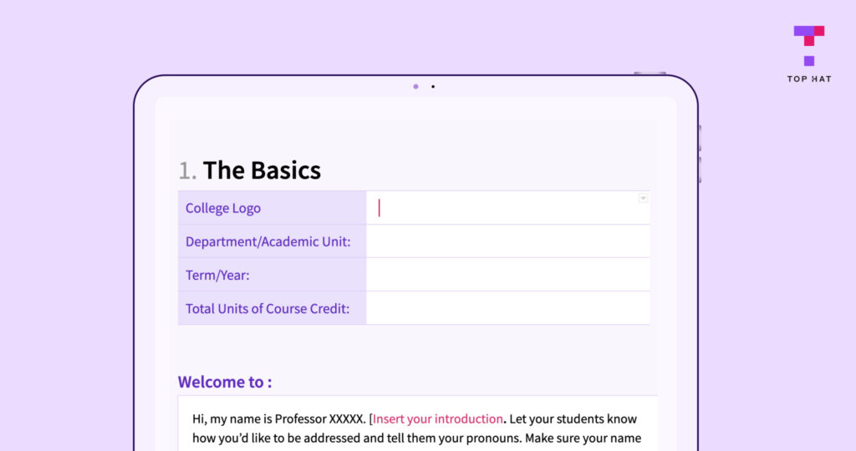
Task: Click the Total Units of Course Credit input cell
Action: click(507, 308)
